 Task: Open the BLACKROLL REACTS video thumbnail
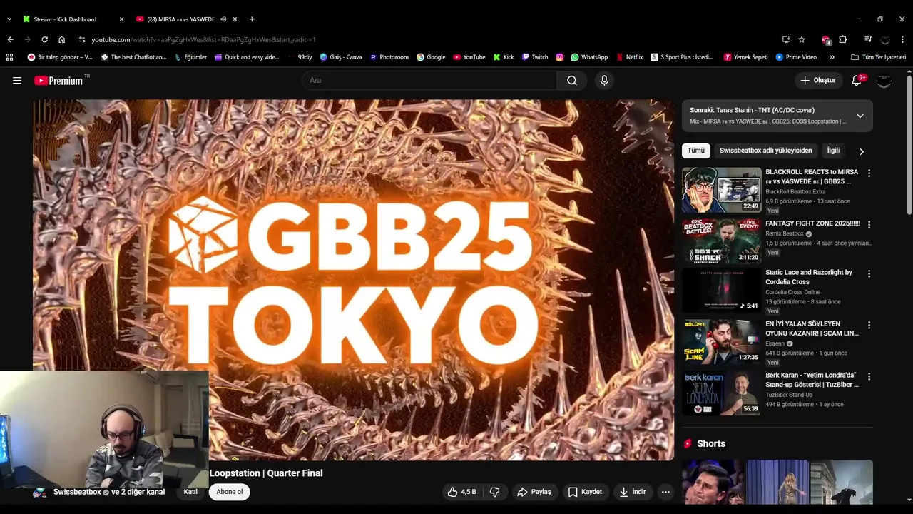tap(721, 191)
